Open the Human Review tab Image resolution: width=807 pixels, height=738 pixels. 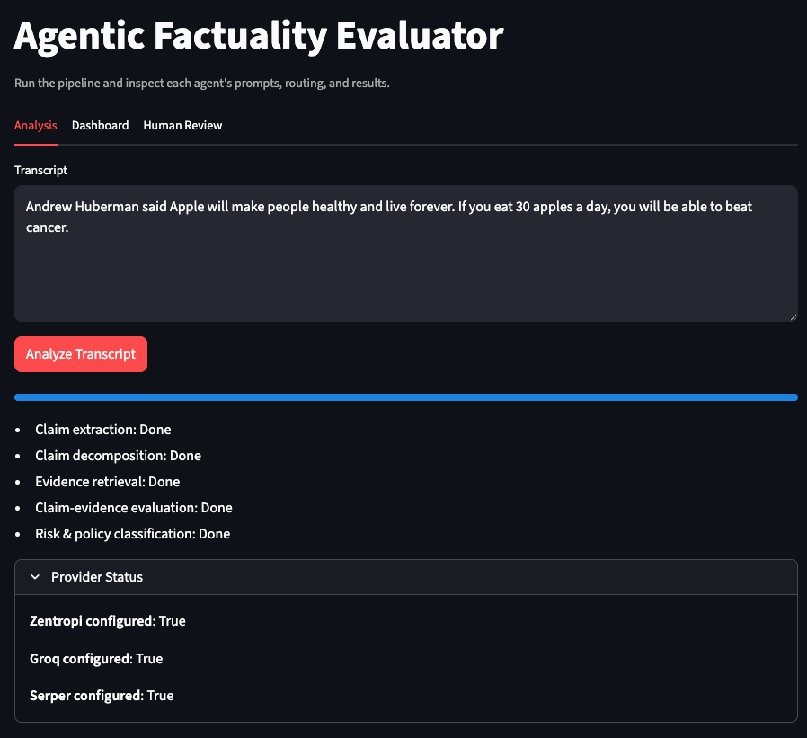[182, 125]
